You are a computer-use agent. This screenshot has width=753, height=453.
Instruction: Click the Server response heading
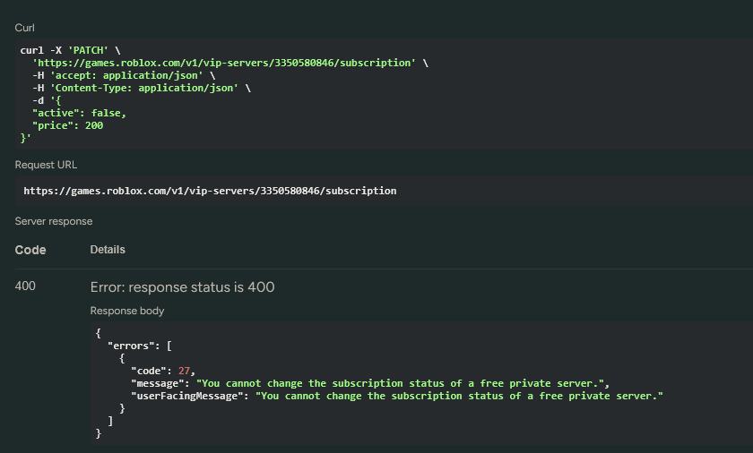pyautogui.click(x=54, y=221)
